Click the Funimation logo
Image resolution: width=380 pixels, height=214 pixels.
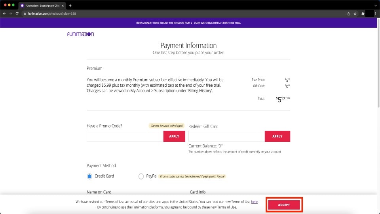[80, 34]
